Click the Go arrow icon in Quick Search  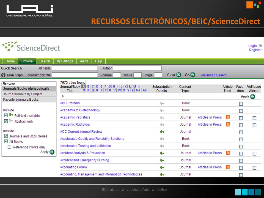[x=193, y=75]
